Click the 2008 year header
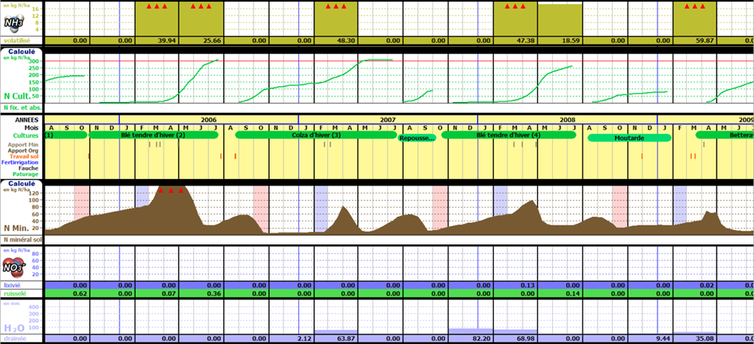Image resolution: width=754 pixels, height=344 pixels. coord(567,119)
